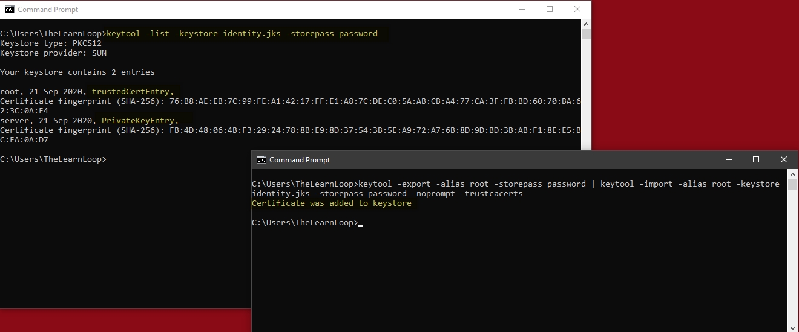Image resolution: width=799 pixels, height=332 pixels.
Task: Click 'Your keystore contains 2 entries' line
Action: coord(77,72)
